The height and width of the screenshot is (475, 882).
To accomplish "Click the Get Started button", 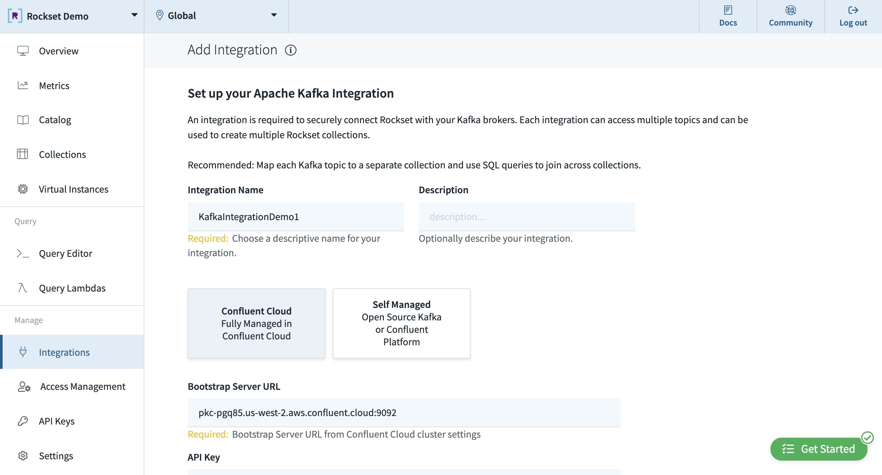I will 818,449.
